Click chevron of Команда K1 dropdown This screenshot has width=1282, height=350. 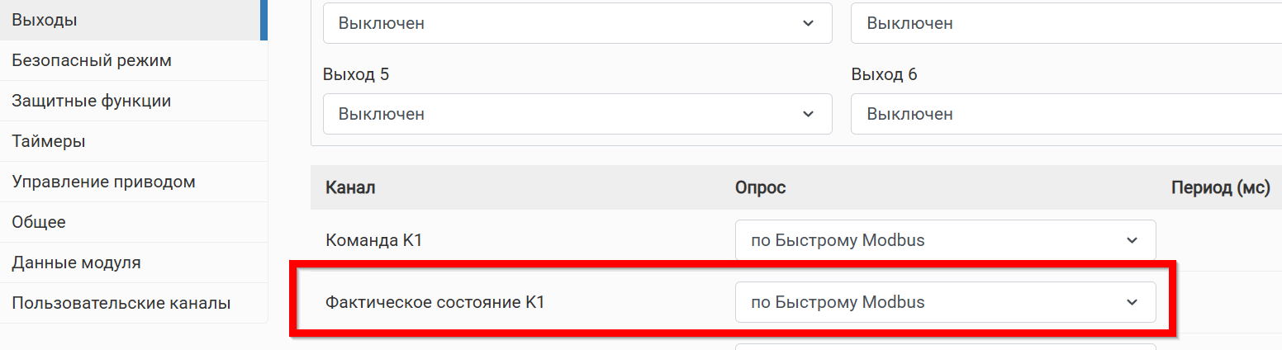pyautogui.click(x=1132, y=240)
